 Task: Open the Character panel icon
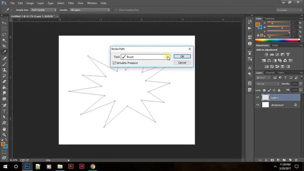click(x=250, y=68)
